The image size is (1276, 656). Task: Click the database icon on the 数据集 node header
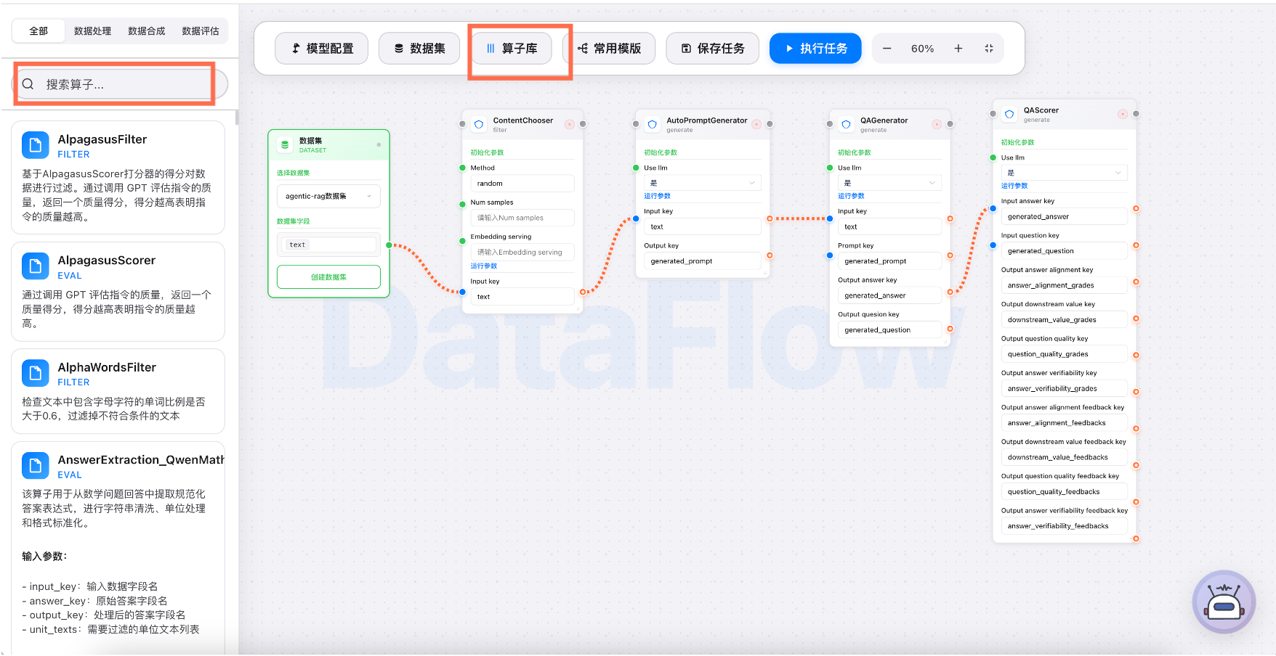(283, 144)
